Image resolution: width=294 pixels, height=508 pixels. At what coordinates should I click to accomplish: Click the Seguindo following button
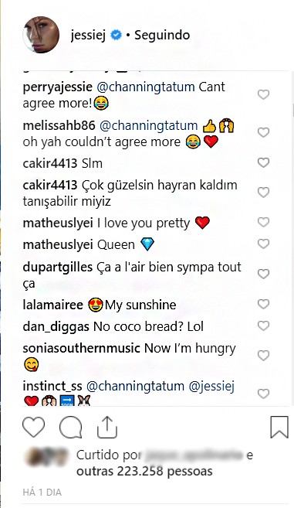162,35
